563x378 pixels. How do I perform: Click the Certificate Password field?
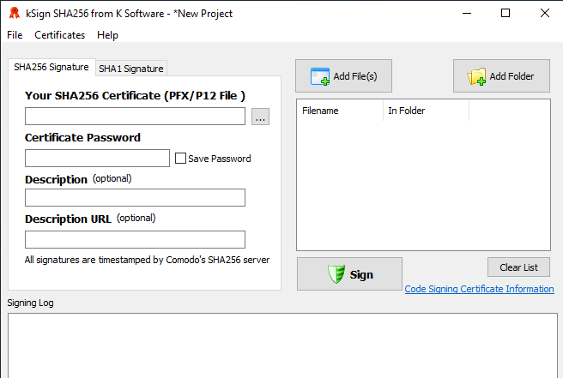click(97, 158)
